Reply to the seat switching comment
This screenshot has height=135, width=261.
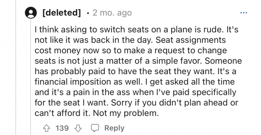click(114, 128)
